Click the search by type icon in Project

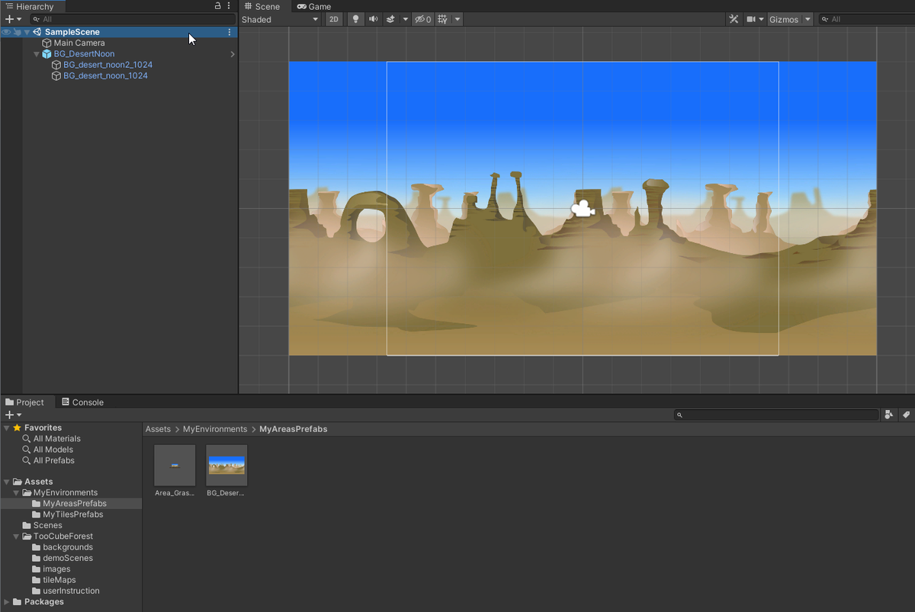889,415
